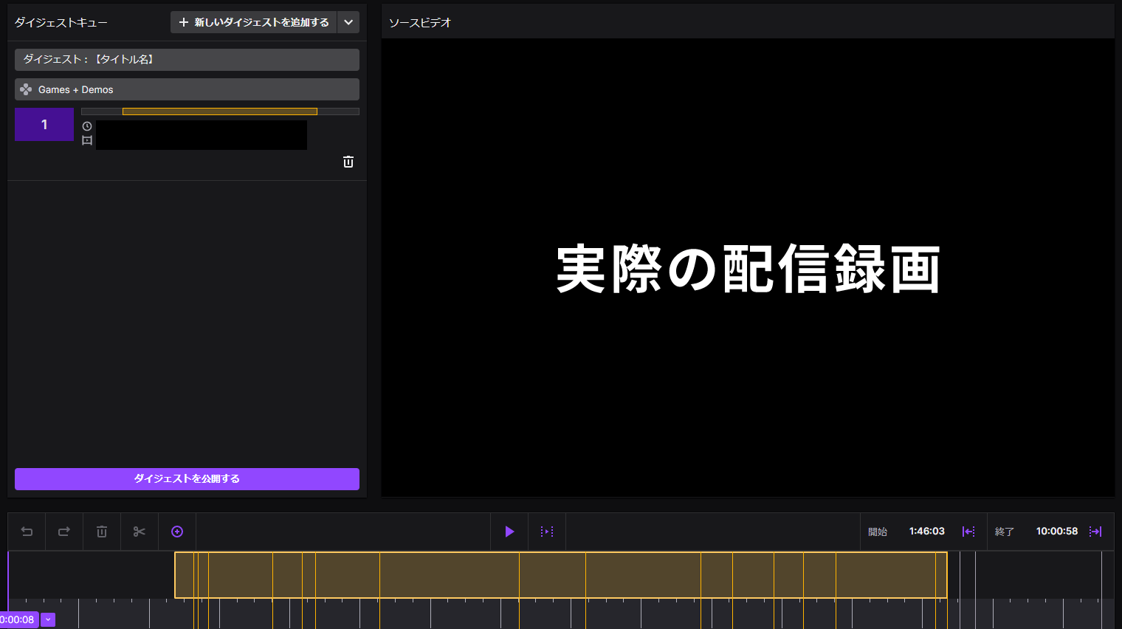This screenshot has height=629, width=1122.
Task: Delete digest 1 with trash icon
Action: 348,162
